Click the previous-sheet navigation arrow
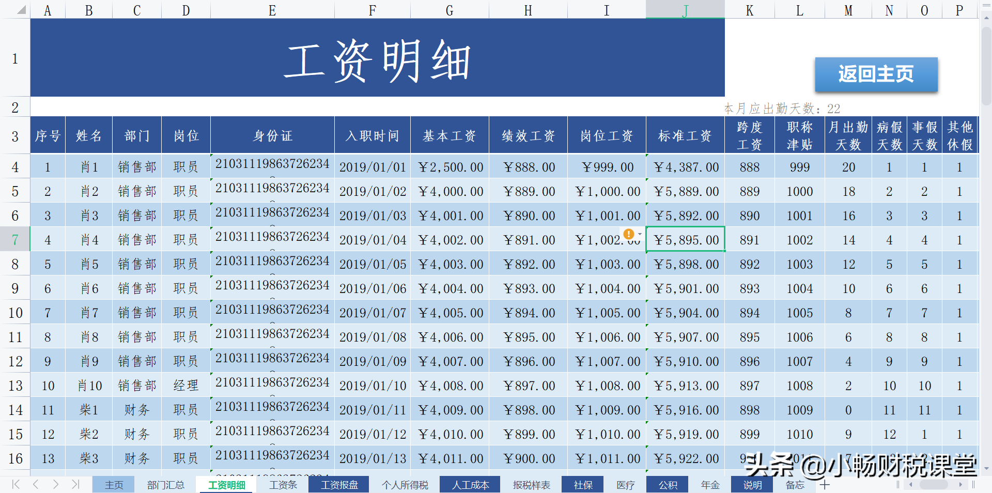Image resolution: width=992 pixels, height=493 pixels. click(x=36, y=485)
